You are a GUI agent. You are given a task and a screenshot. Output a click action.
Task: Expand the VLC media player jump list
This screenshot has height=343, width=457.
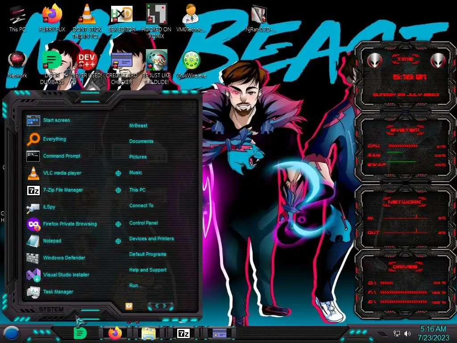coord(118,173)
